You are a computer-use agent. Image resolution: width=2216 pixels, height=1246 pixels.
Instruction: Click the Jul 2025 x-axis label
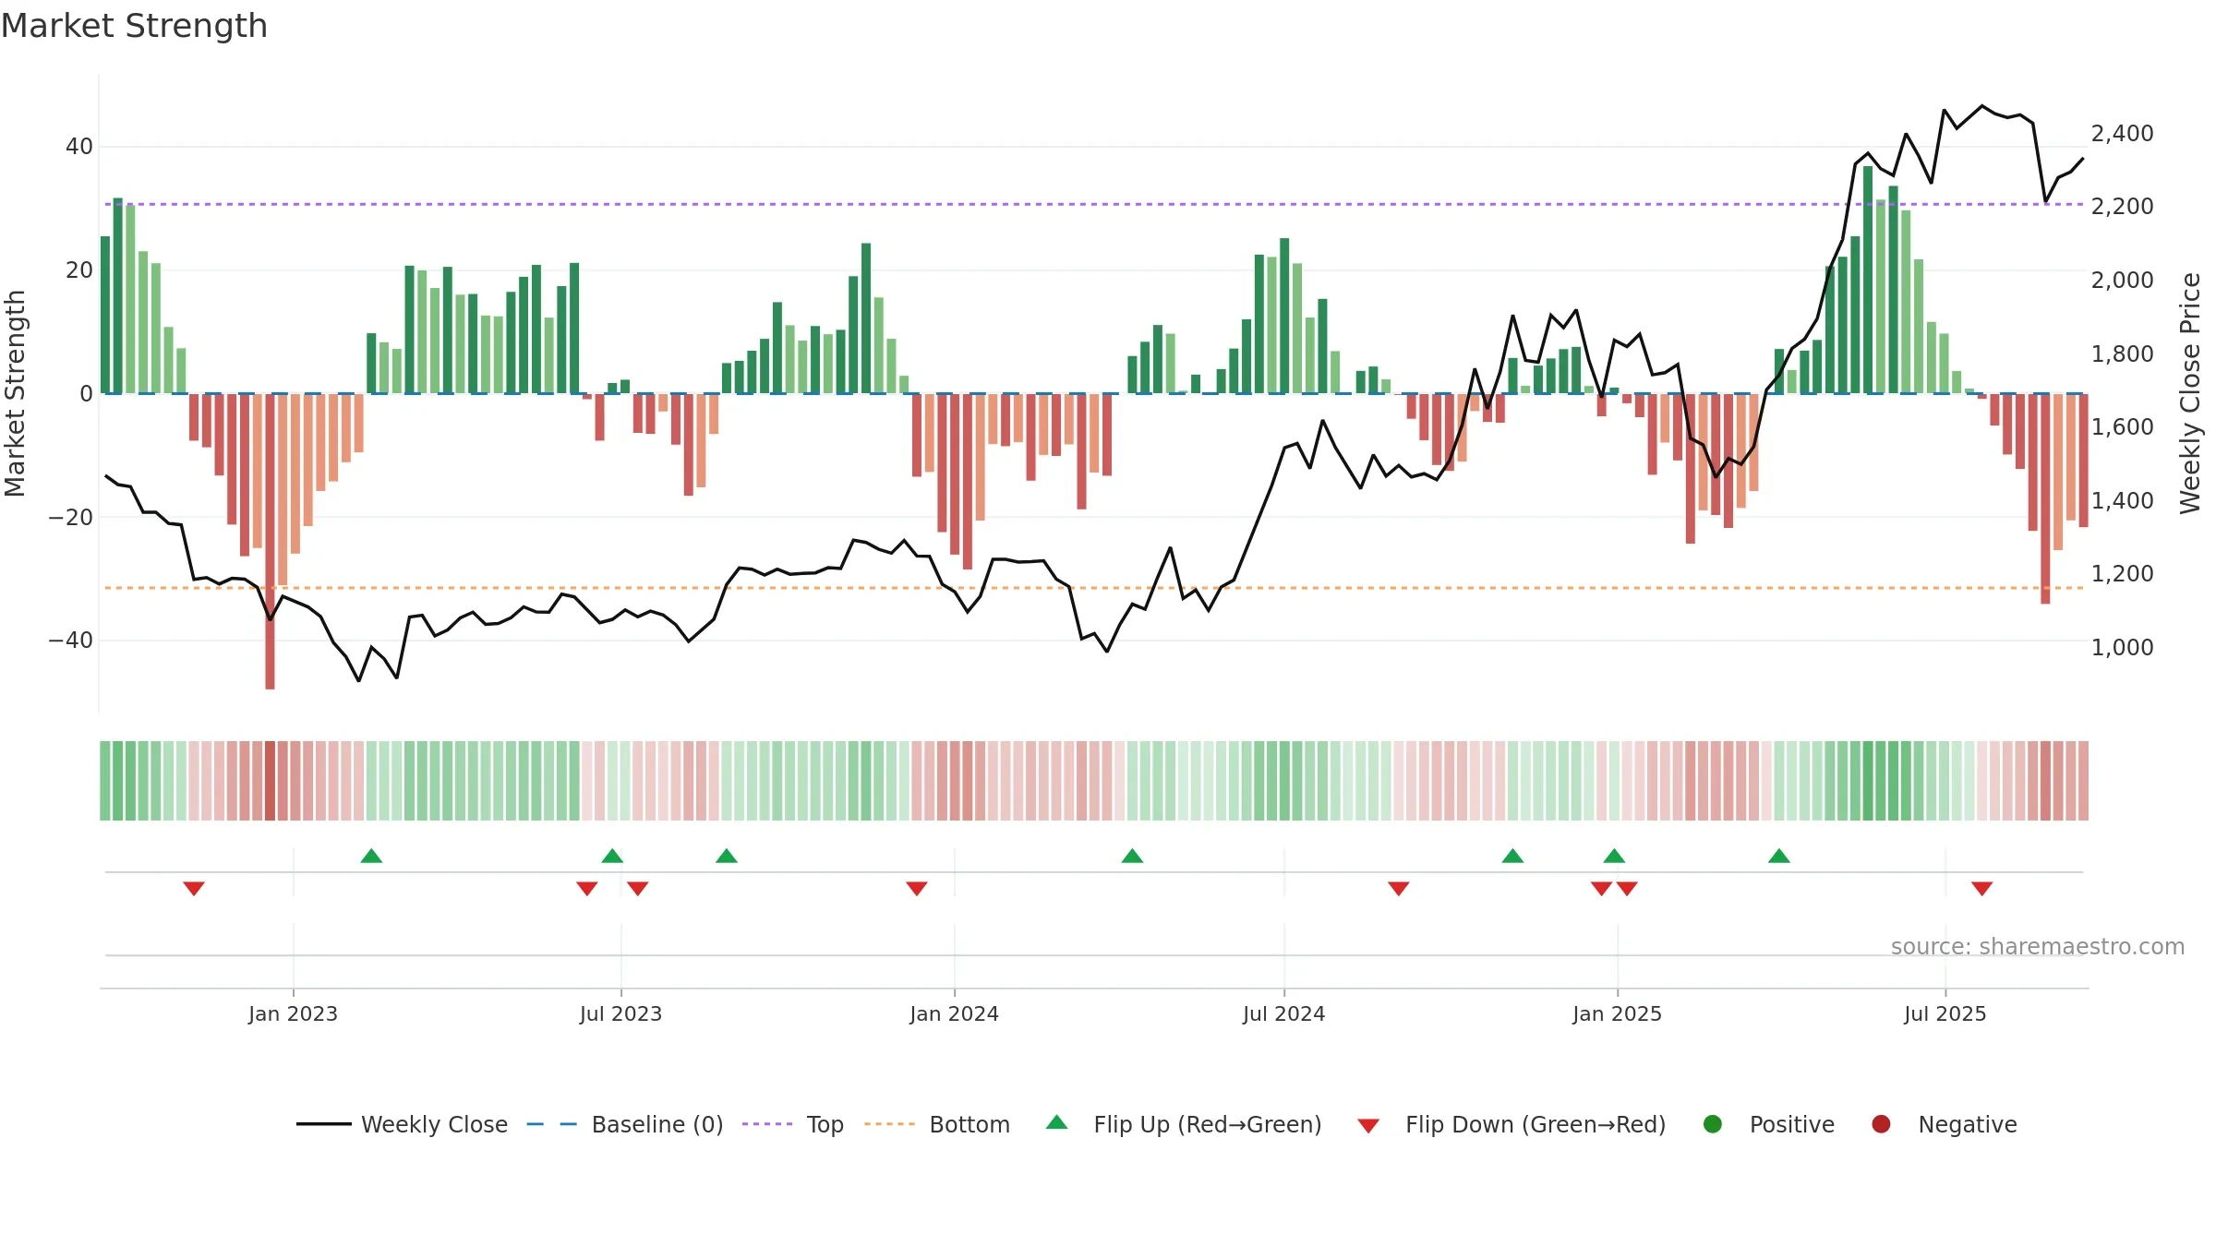tap(1945, 1013)
